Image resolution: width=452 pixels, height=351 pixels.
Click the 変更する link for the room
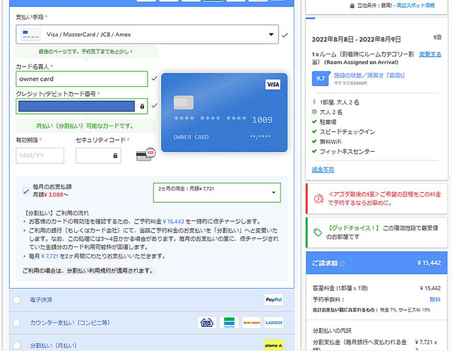tap(430, 54)
